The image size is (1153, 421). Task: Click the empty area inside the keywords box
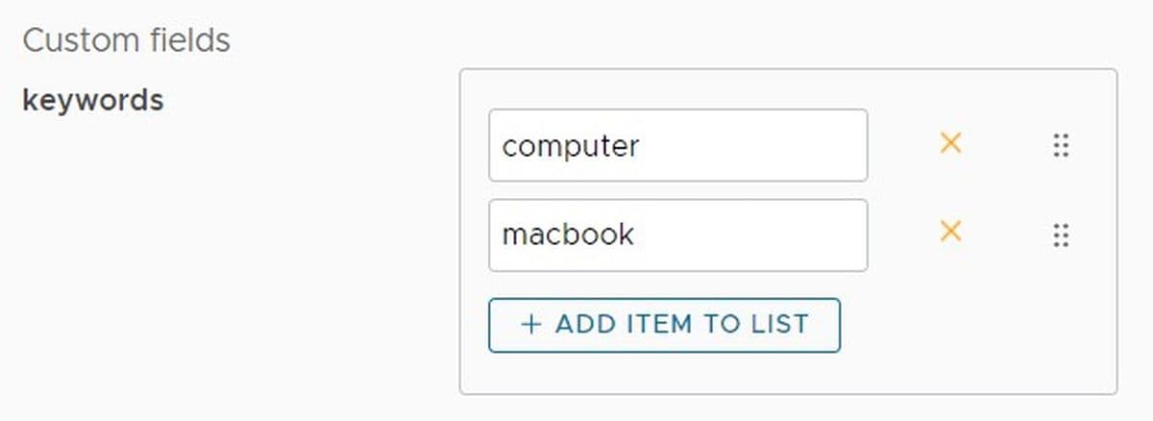[x=970, y=336]
